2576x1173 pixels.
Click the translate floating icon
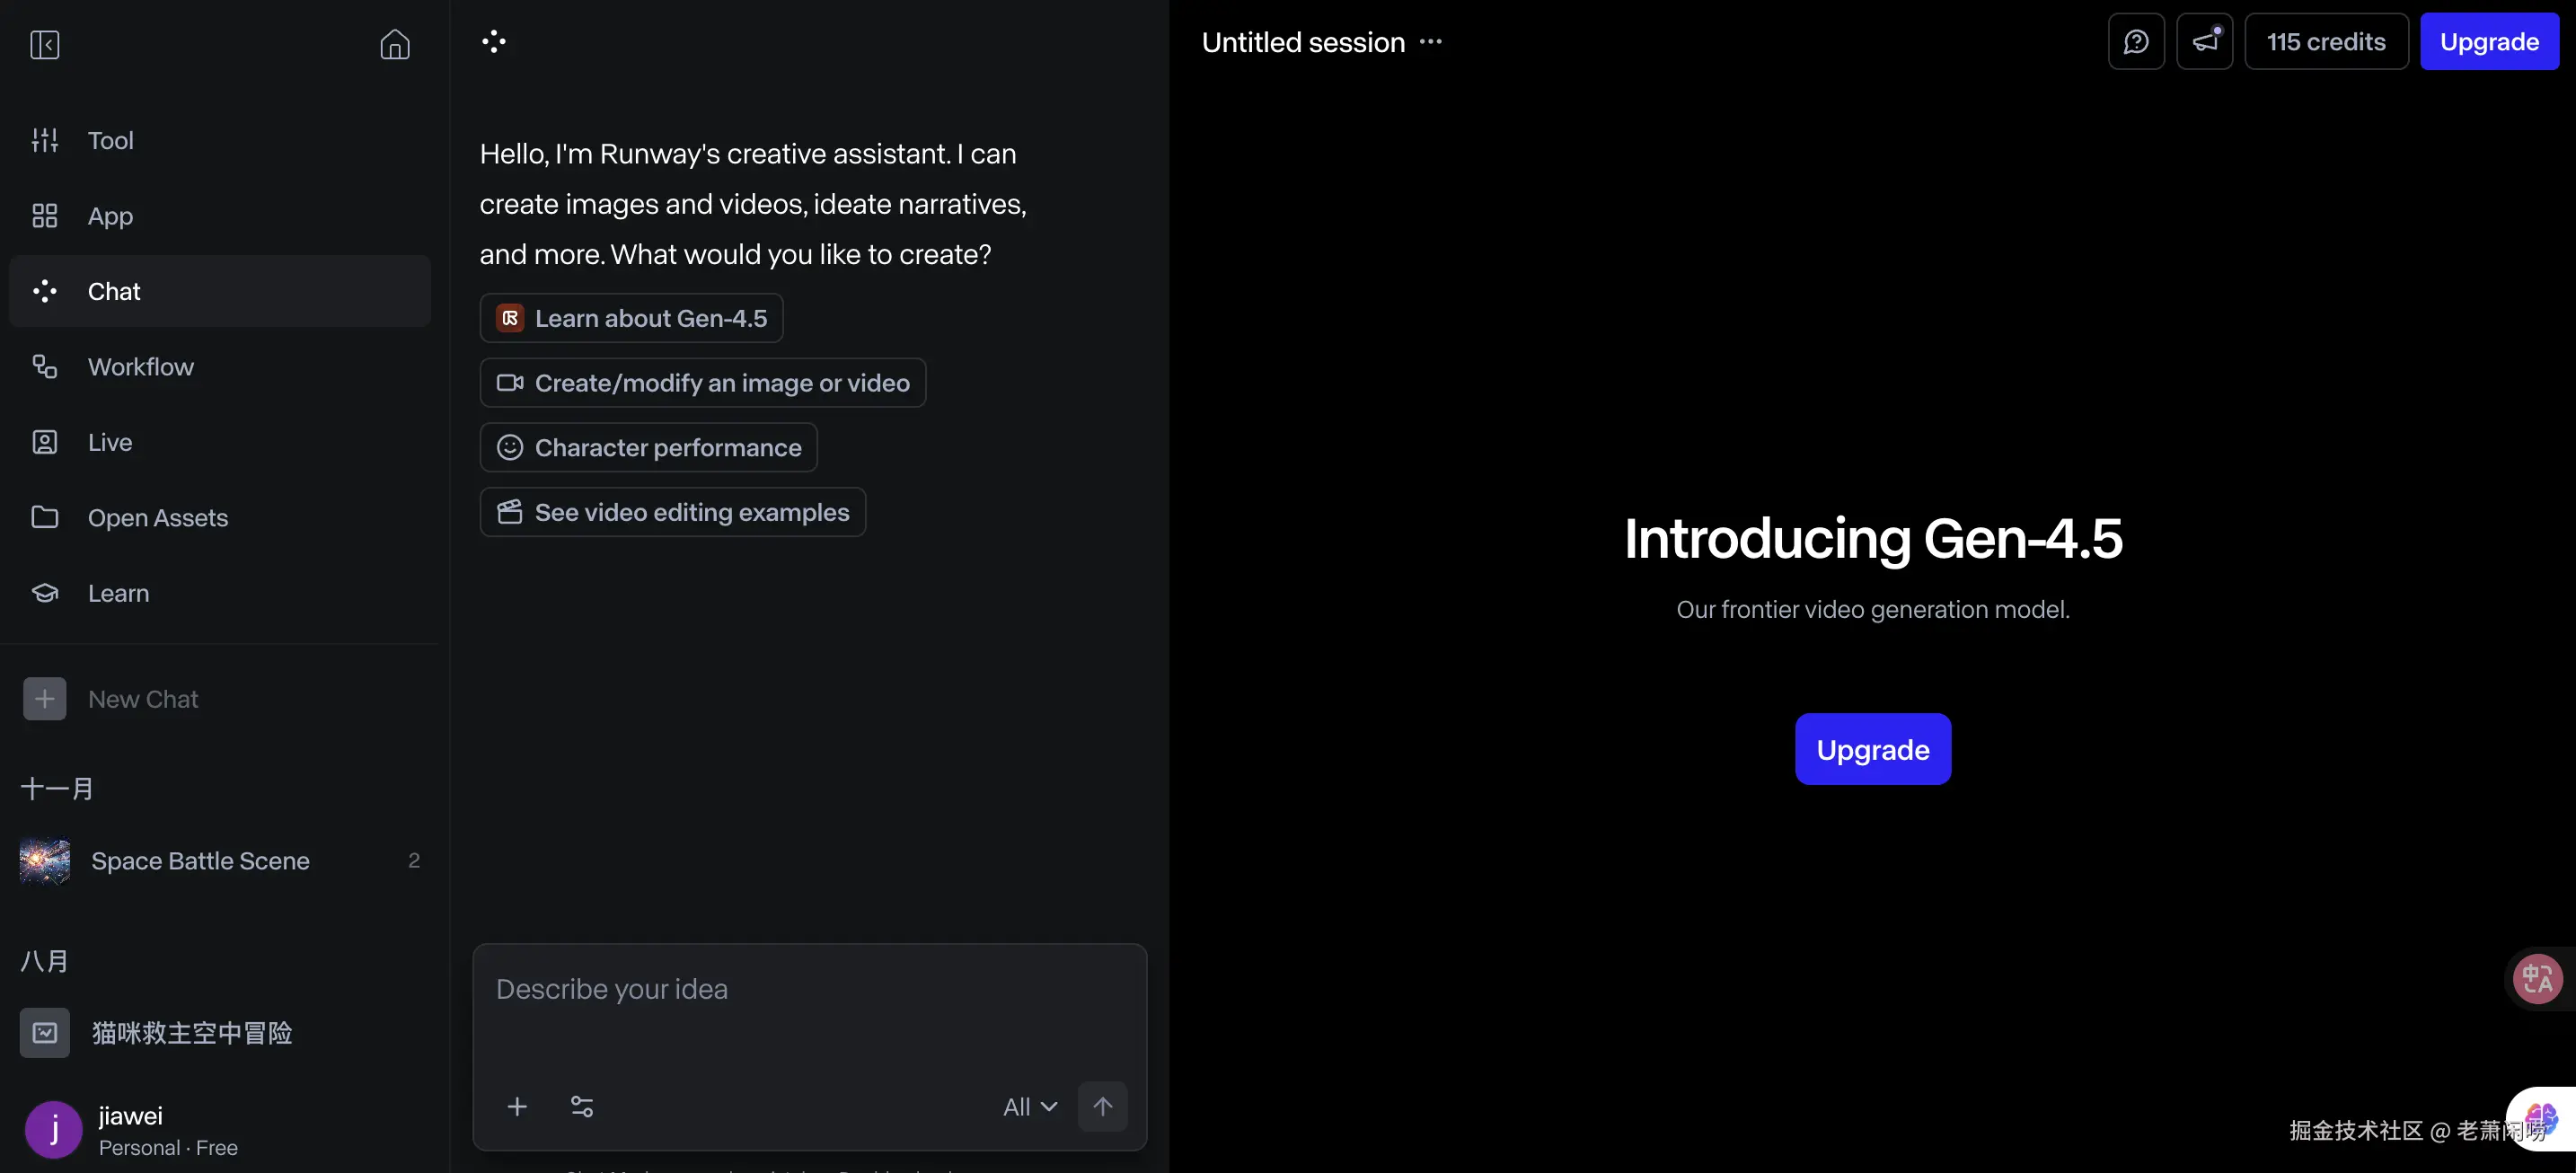click(x=2537, y=978)
